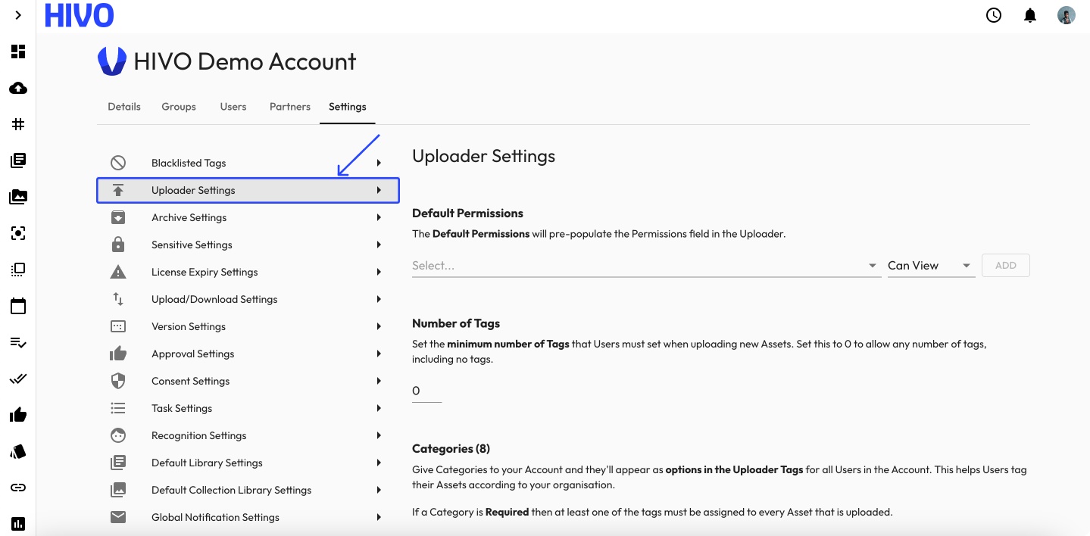Image resolution: width=1090 pixels, height=536 pixels.
Task: Open the calendar icon in left sidebar
Action: [18, 307]
